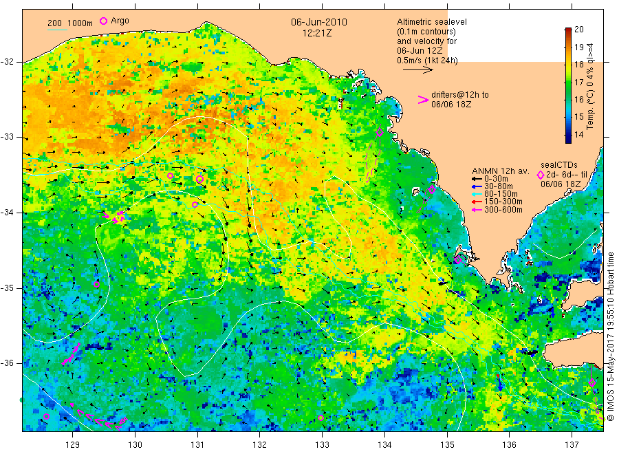Viewport: 619px width, 454px height.
Task: Click the latitude axis label -36
Action: pyautogui.click(x=7, y=363)
